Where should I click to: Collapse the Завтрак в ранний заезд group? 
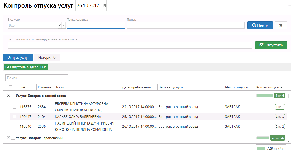[8, 96]
